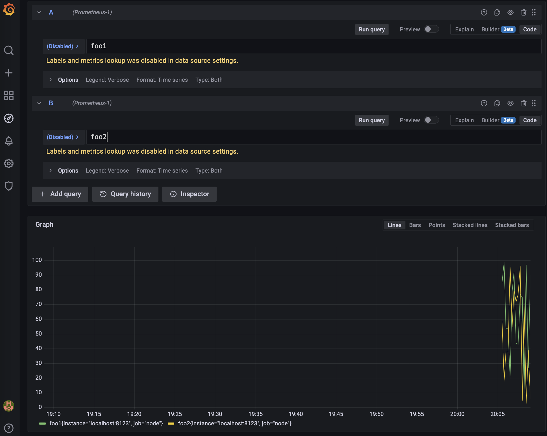Toggle Preview switch for query B
Viewport: 547px width, 436px height.
431,120
